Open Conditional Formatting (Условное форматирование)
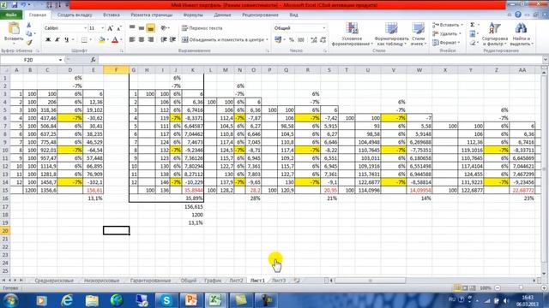549x308 pixels. coord(352,34)
